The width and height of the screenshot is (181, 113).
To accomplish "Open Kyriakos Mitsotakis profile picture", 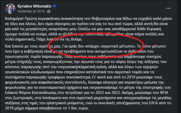I will [10, 9].
